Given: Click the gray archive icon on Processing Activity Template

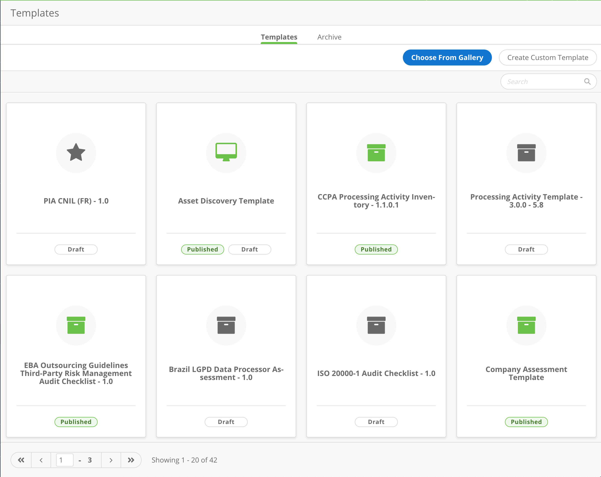Looking at the screenshot, I should [x=526, y=152].
